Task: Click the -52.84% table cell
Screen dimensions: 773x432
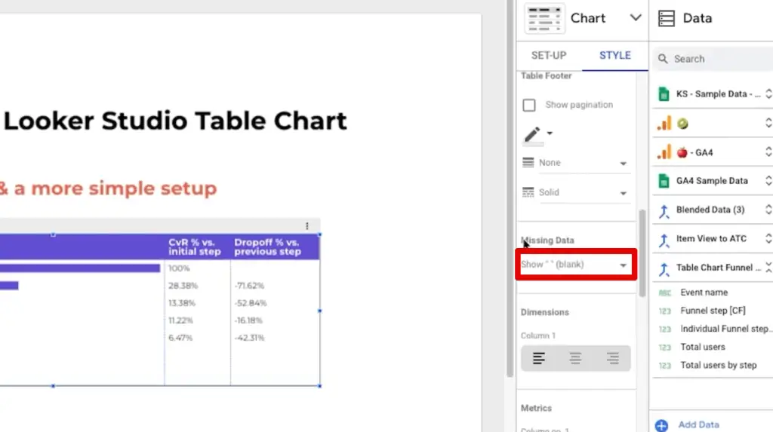Action: [251, 303]
